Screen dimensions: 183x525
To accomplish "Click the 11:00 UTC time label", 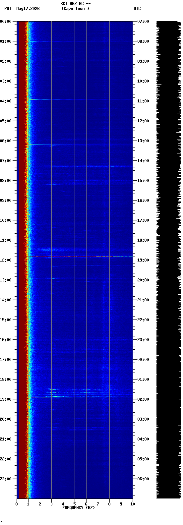I will point(143,101).
